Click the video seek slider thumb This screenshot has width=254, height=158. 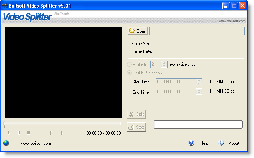tap(4, 124)
